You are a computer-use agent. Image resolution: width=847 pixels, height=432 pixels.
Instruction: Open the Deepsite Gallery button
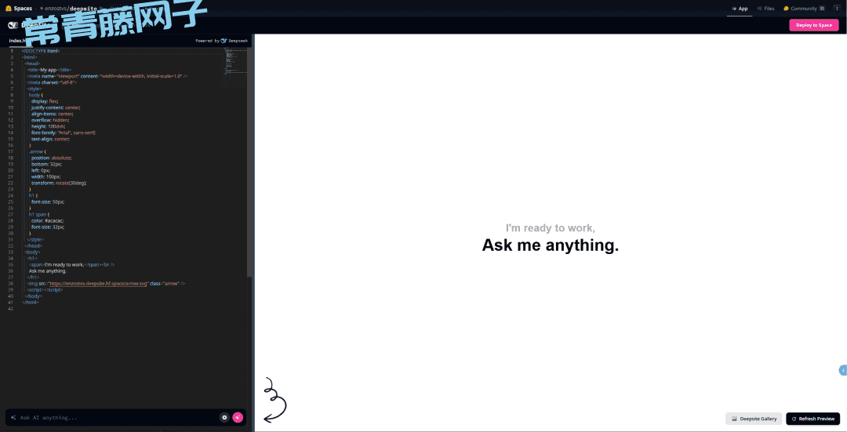click(754, 419)
